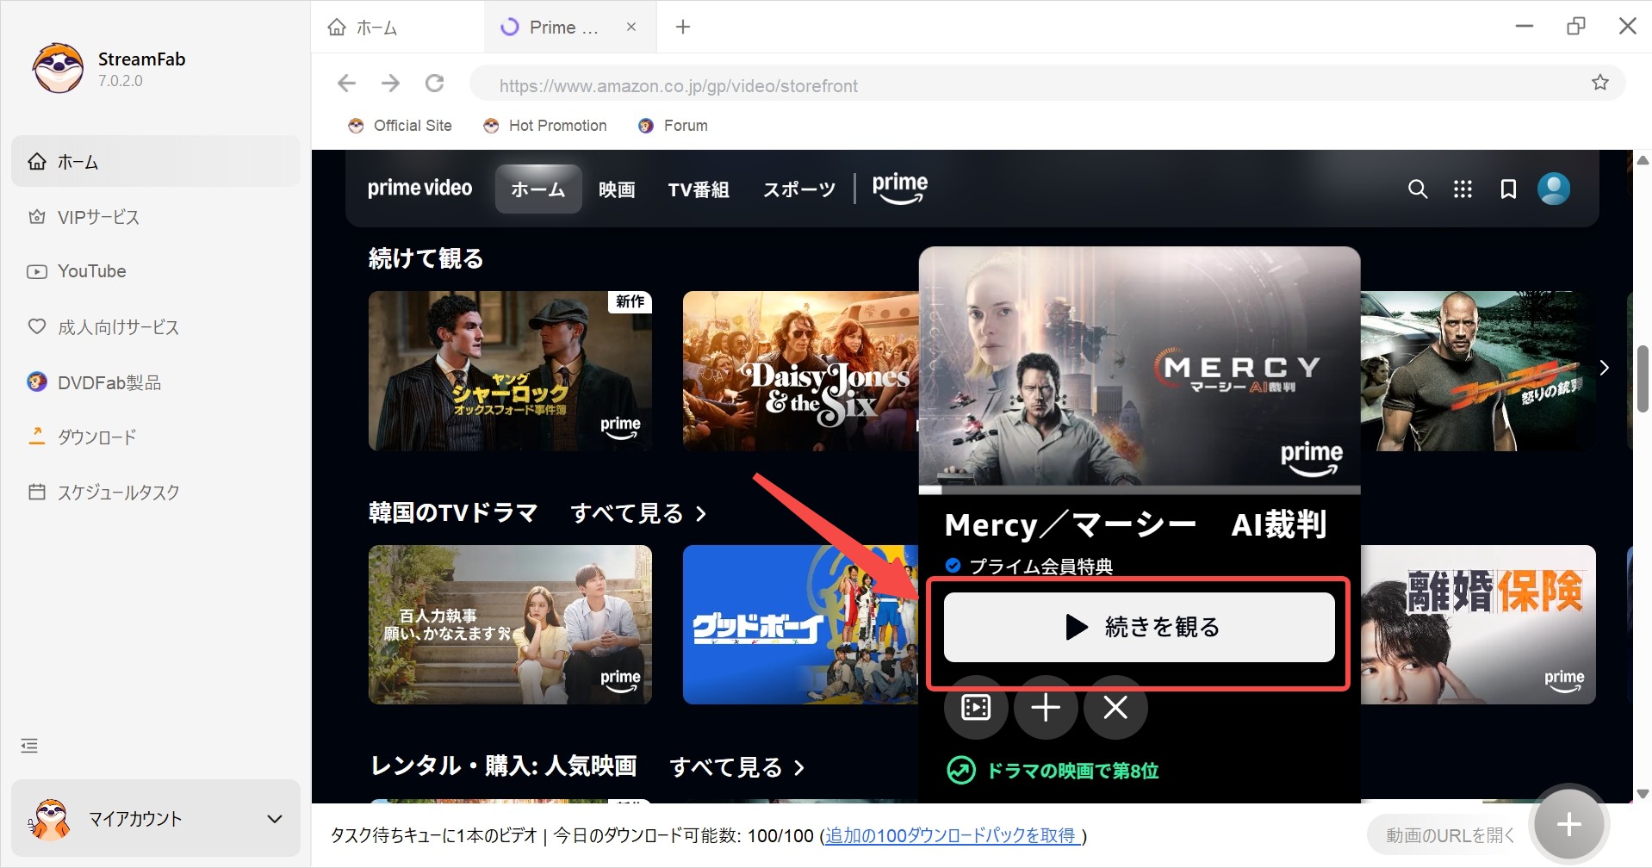Open VIPサービス in the sidebar
1652x868 pixels.
(x=156, y=217)
